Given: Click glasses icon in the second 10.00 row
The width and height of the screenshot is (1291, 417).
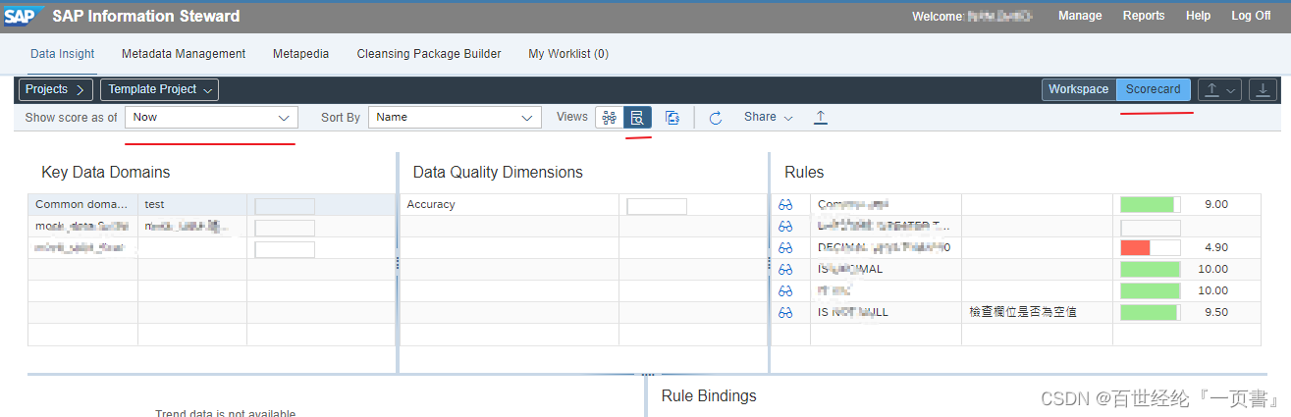Looking at the screenshot, I should point(785,290).
